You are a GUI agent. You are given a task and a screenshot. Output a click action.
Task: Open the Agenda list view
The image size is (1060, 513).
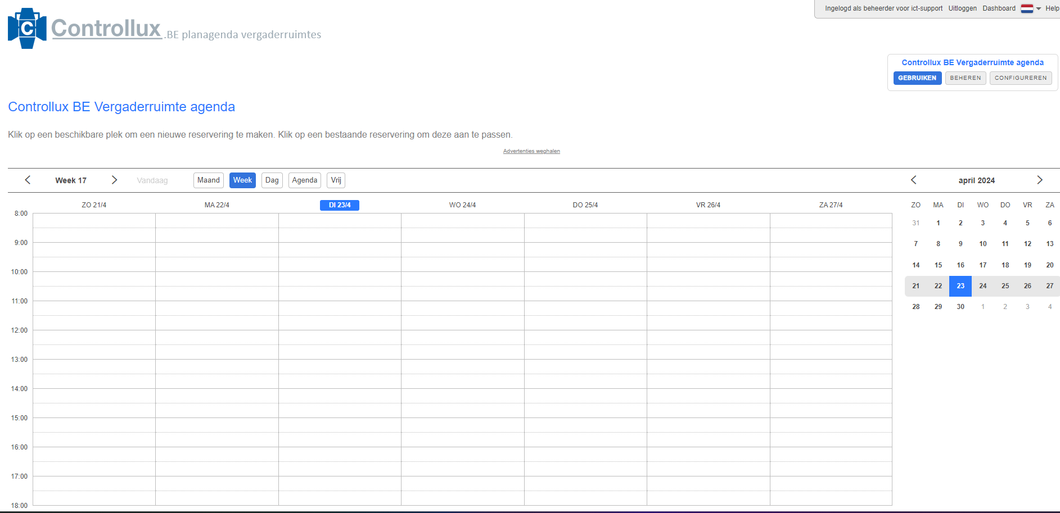click(x=304, y=180)
